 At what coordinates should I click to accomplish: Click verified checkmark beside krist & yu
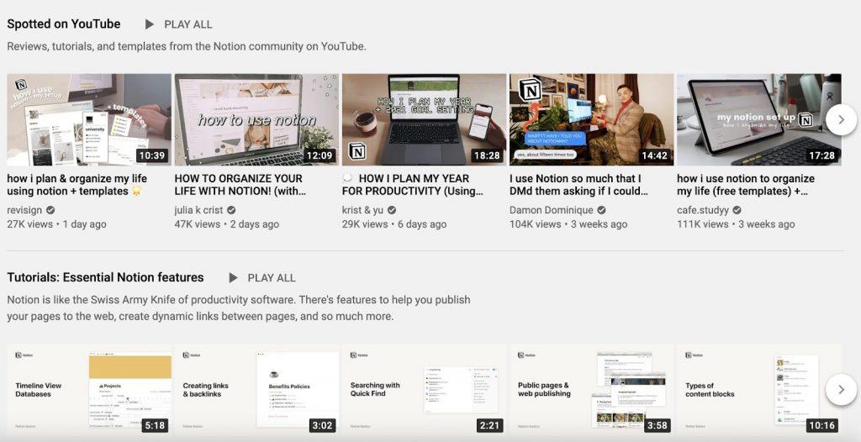[392, 210]
